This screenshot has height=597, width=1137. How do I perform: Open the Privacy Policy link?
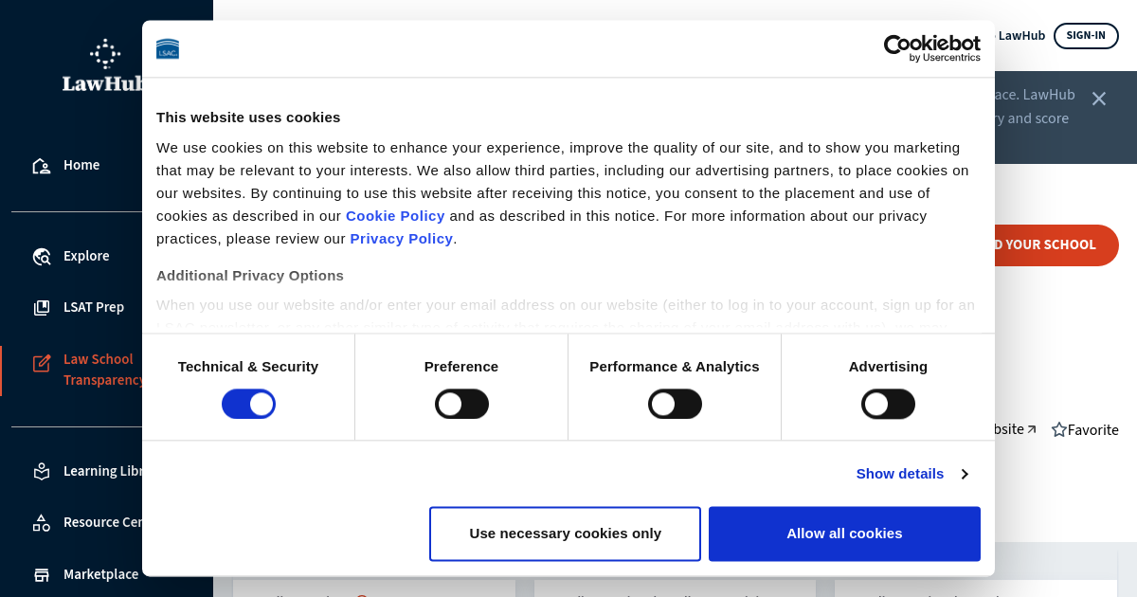pos(402,238)
